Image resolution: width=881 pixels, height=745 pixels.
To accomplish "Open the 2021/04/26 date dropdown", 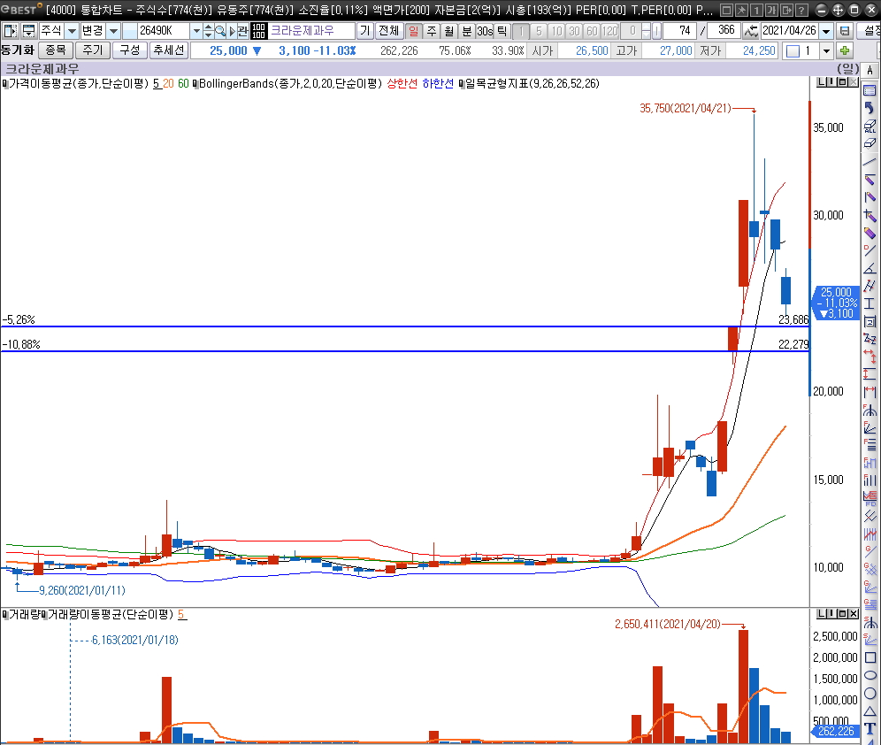I will point(826,31).
